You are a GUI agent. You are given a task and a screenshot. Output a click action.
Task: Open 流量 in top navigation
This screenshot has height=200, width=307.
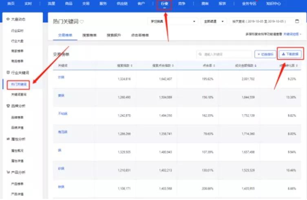coord(51,4)
